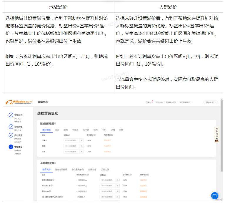227x204 pixels.
Task: Switch to the 北美 region tab
Action: 57,130
